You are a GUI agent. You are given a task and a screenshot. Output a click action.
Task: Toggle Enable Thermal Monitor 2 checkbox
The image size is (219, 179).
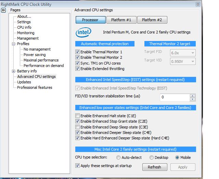pos(77,57)
